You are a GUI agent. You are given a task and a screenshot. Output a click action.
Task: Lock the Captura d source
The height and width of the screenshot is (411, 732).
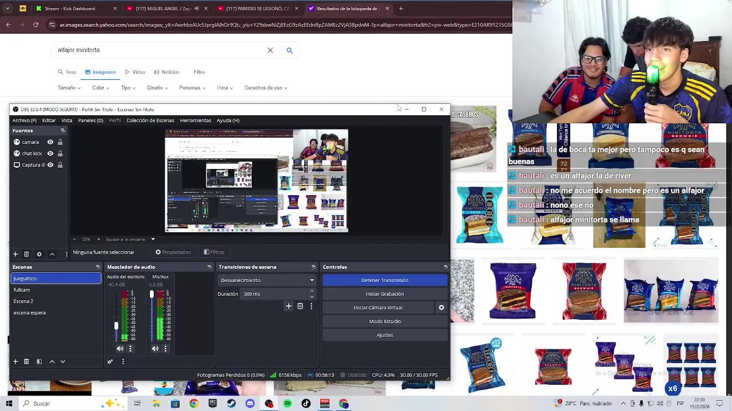[x=60, y=165]
